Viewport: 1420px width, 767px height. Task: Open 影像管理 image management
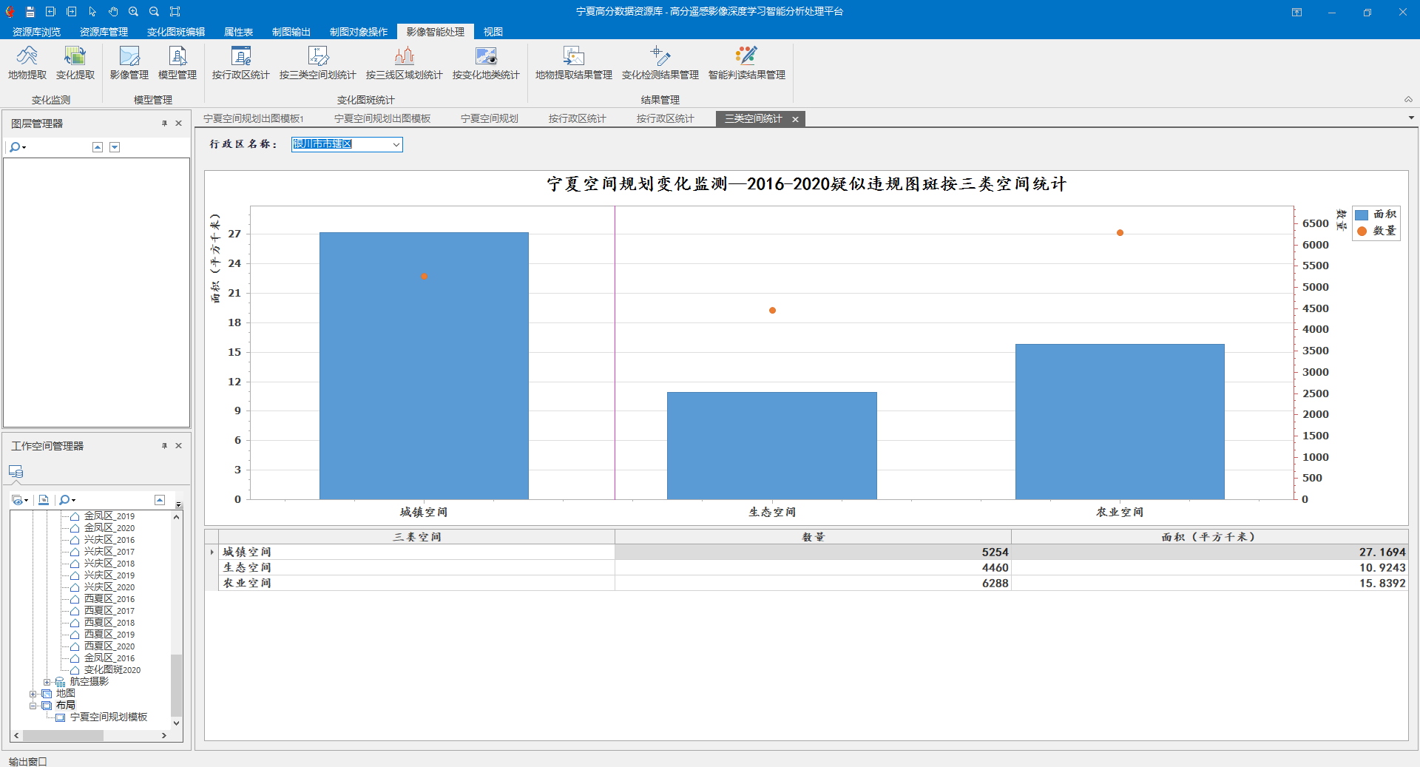tap(129, 56)
